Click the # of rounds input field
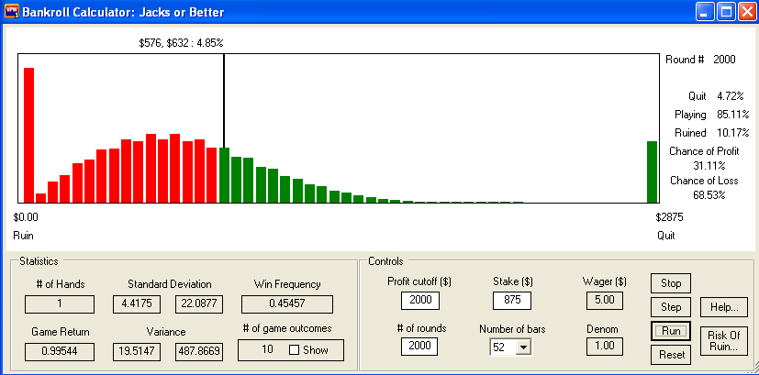Image resolution: width=759 pixels, height=375 pixels. (420, 347)
